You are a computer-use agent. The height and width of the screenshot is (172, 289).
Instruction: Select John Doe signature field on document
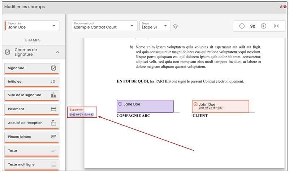click(220, 105)
